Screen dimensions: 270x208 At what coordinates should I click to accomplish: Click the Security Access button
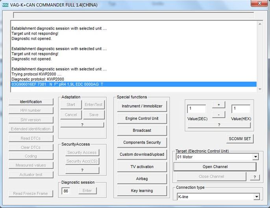click(82, 153)
